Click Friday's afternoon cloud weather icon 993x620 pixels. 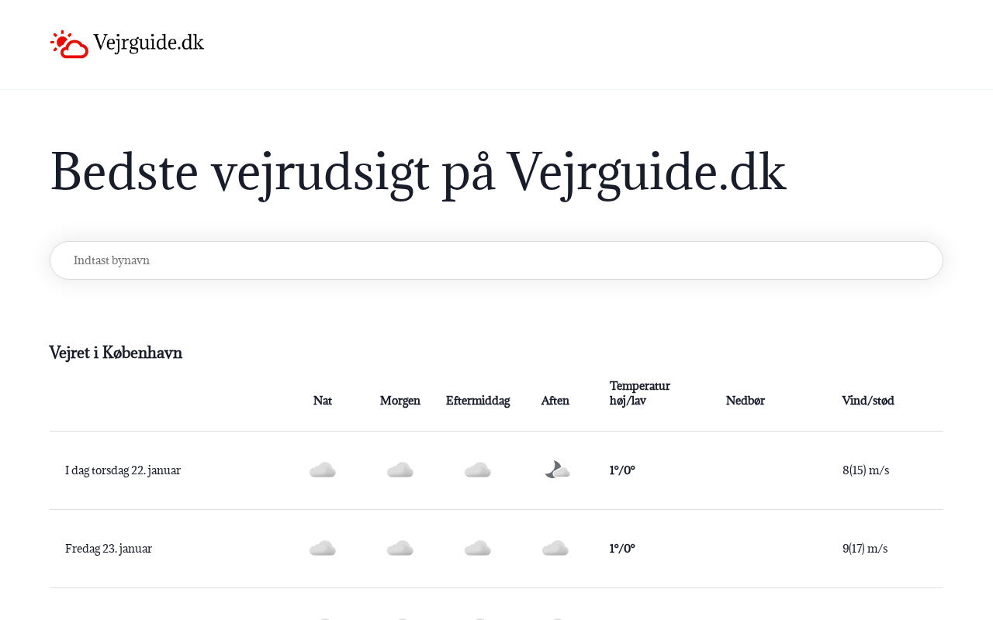(478, 549)
